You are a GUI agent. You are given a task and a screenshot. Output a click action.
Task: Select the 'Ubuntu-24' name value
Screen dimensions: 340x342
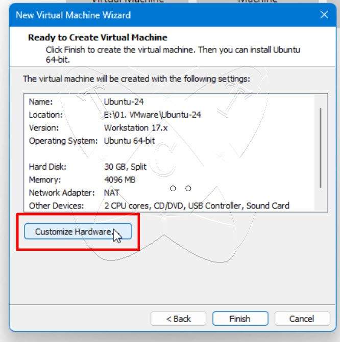[x=124, y=101]
